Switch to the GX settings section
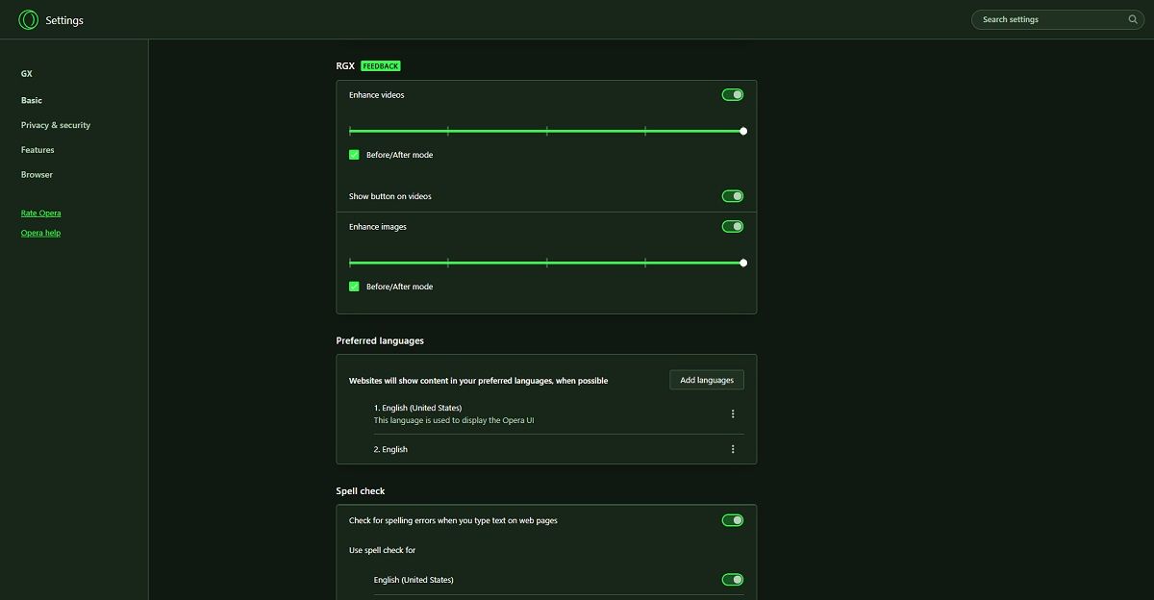This screenshot has width=1154, height=600. (x=26, y=73)
